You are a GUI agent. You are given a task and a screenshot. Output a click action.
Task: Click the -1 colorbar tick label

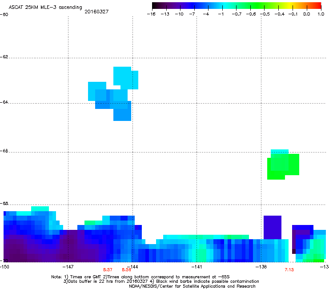(x=221, y=14)
